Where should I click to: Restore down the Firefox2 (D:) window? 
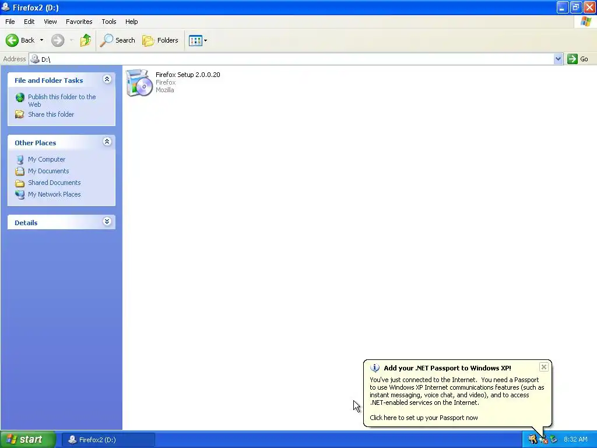pyautogui.click(x=576, y=7)
